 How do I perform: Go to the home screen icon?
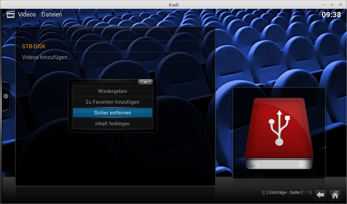point(335,195)
